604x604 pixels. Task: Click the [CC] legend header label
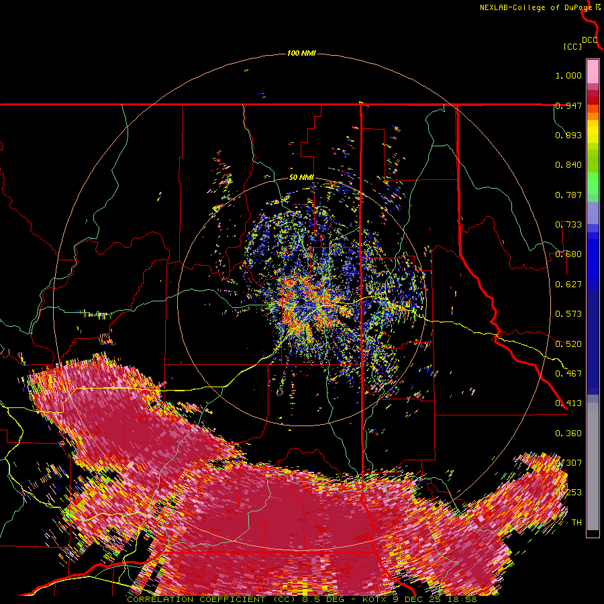point(573,46)
